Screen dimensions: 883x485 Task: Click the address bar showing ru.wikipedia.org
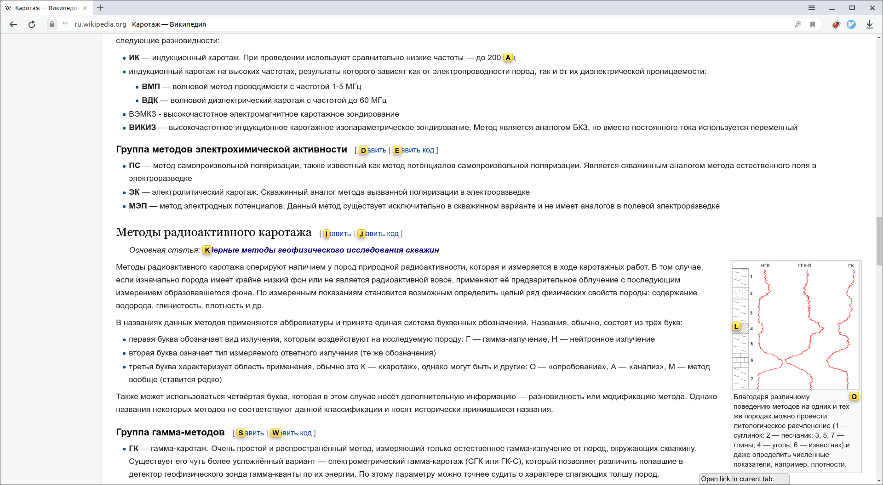coord(322,24)
